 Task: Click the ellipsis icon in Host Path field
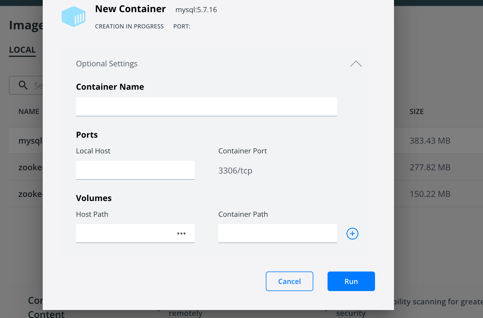(x=181, y=233)
